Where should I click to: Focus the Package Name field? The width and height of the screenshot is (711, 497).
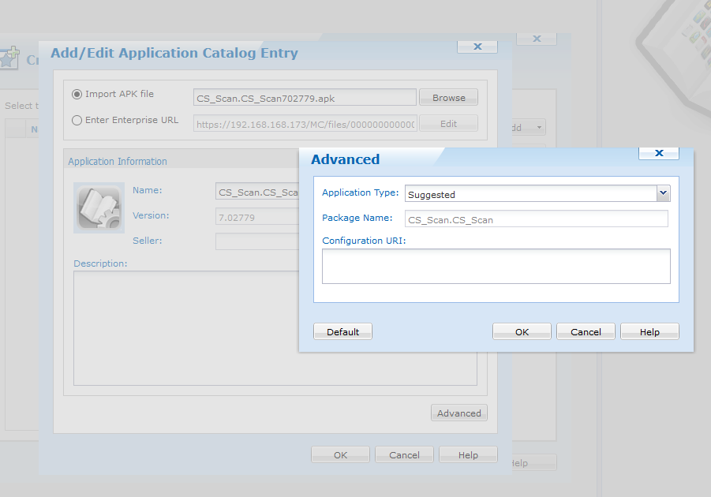pyautogui.click(x=536, y=219)
